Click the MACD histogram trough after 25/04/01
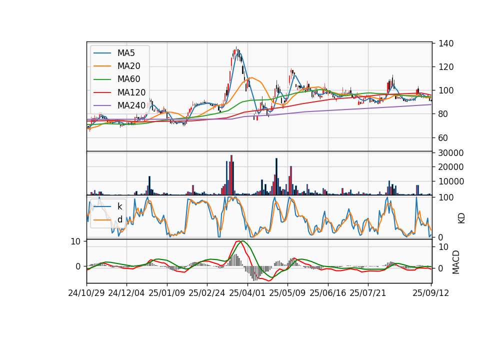The height and width of the screenshot is (345, 480). coord(255,273)
